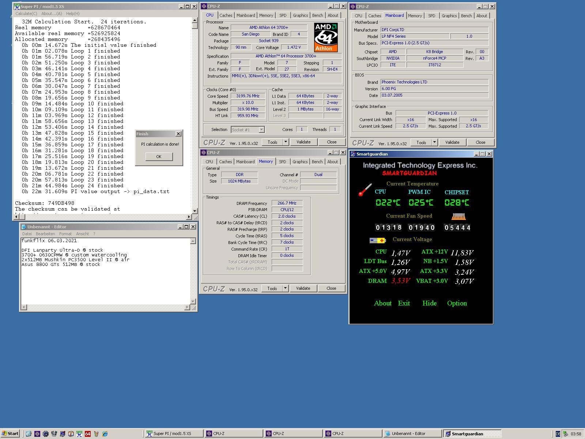Open DE keyboard language indicator
Viewport: 585px width, 439px height.
[558, 434]
